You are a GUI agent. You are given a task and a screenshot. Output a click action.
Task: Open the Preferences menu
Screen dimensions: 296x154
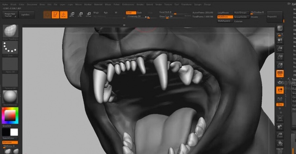tap(128, 5)
